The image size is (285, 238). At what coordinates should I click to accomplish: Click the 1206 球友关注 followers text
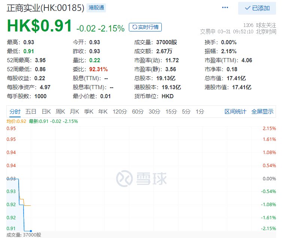tap(260, 25)
